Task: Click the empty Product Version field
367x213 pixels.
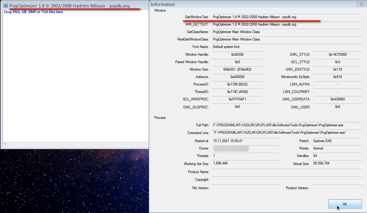Action: click(x=337, y=188)
